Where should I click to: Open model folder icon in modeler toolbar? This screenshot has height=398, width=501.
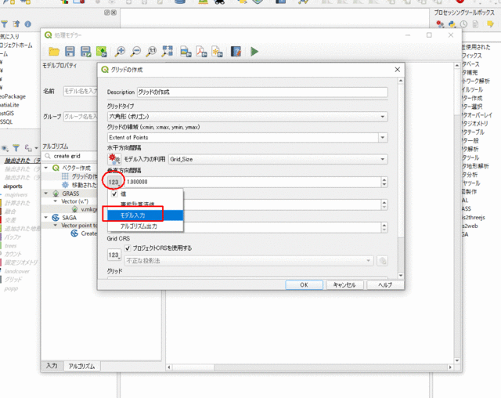click(x=54, y=52)
